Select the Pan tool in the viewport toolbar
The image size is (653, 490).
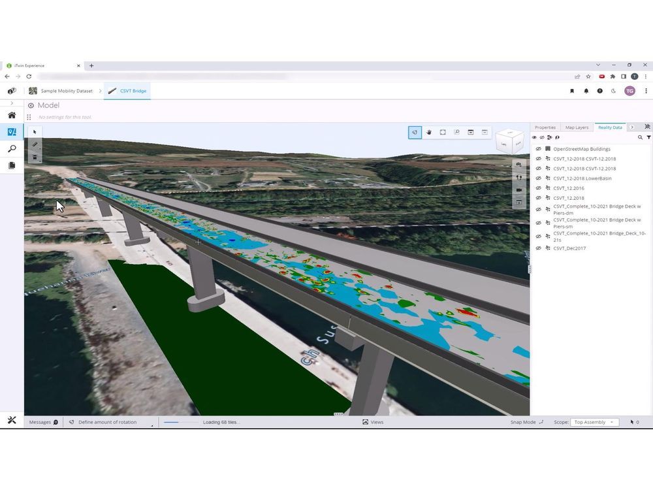(429, 132)
